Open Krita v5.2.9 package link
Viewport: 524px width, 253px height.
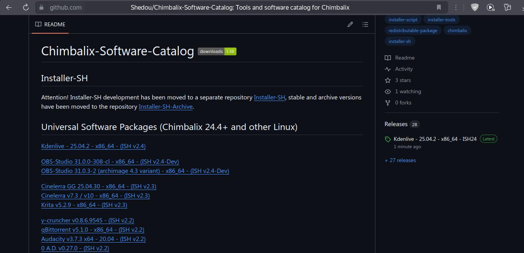pyautogui.click(x=84, y=205)
